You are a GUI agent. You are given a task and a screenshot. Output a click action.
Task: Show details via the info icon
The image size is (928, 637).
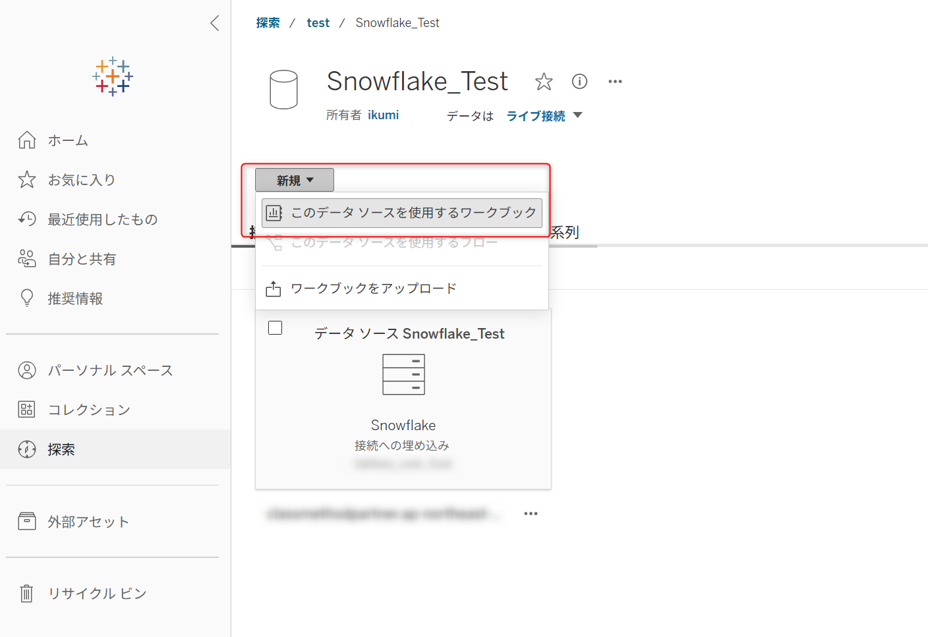tap(579, 81)
